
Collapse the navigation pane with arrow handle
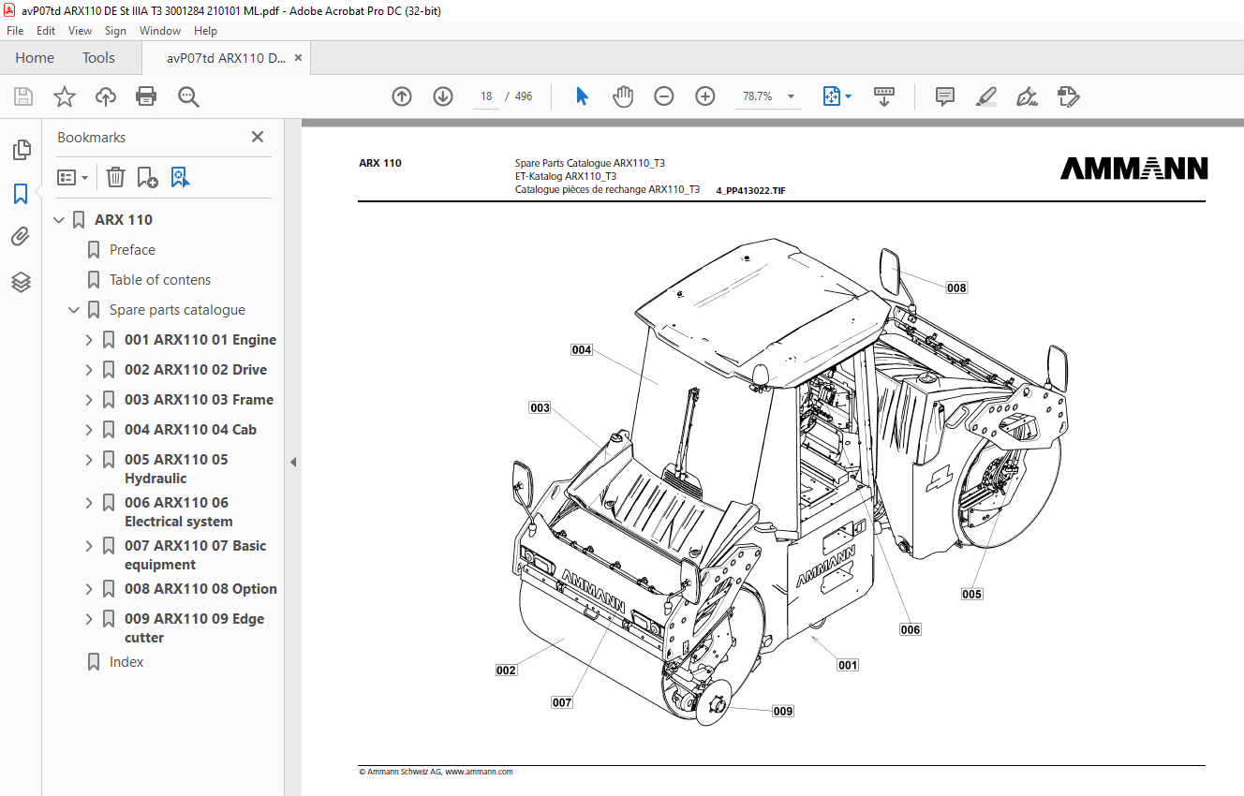click(x=292, y=462)
